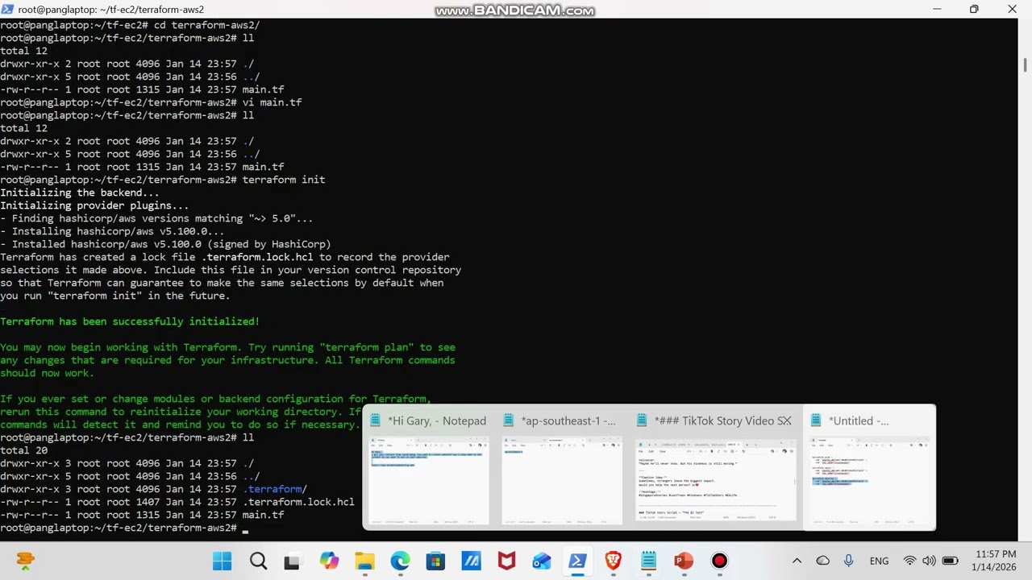Open OneDrive cloud tray icon
The image size is (1032, 580).
click(822, 561)
